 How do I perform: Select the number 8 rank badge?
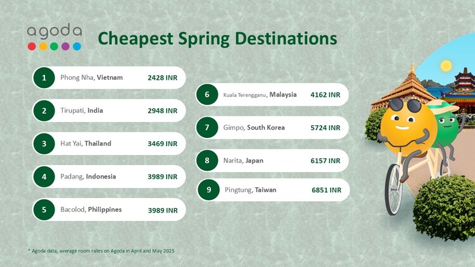tap(207, 161)
